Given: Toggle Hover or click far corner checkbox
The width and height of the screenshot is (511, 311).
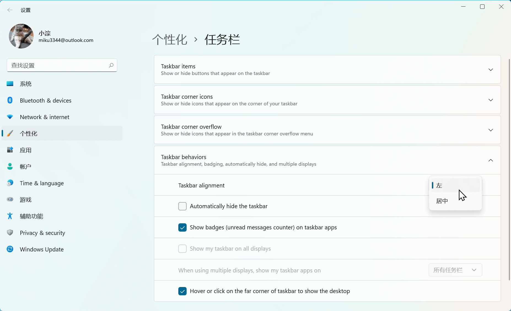Looking at the screenshot, I should coord(182,291).
